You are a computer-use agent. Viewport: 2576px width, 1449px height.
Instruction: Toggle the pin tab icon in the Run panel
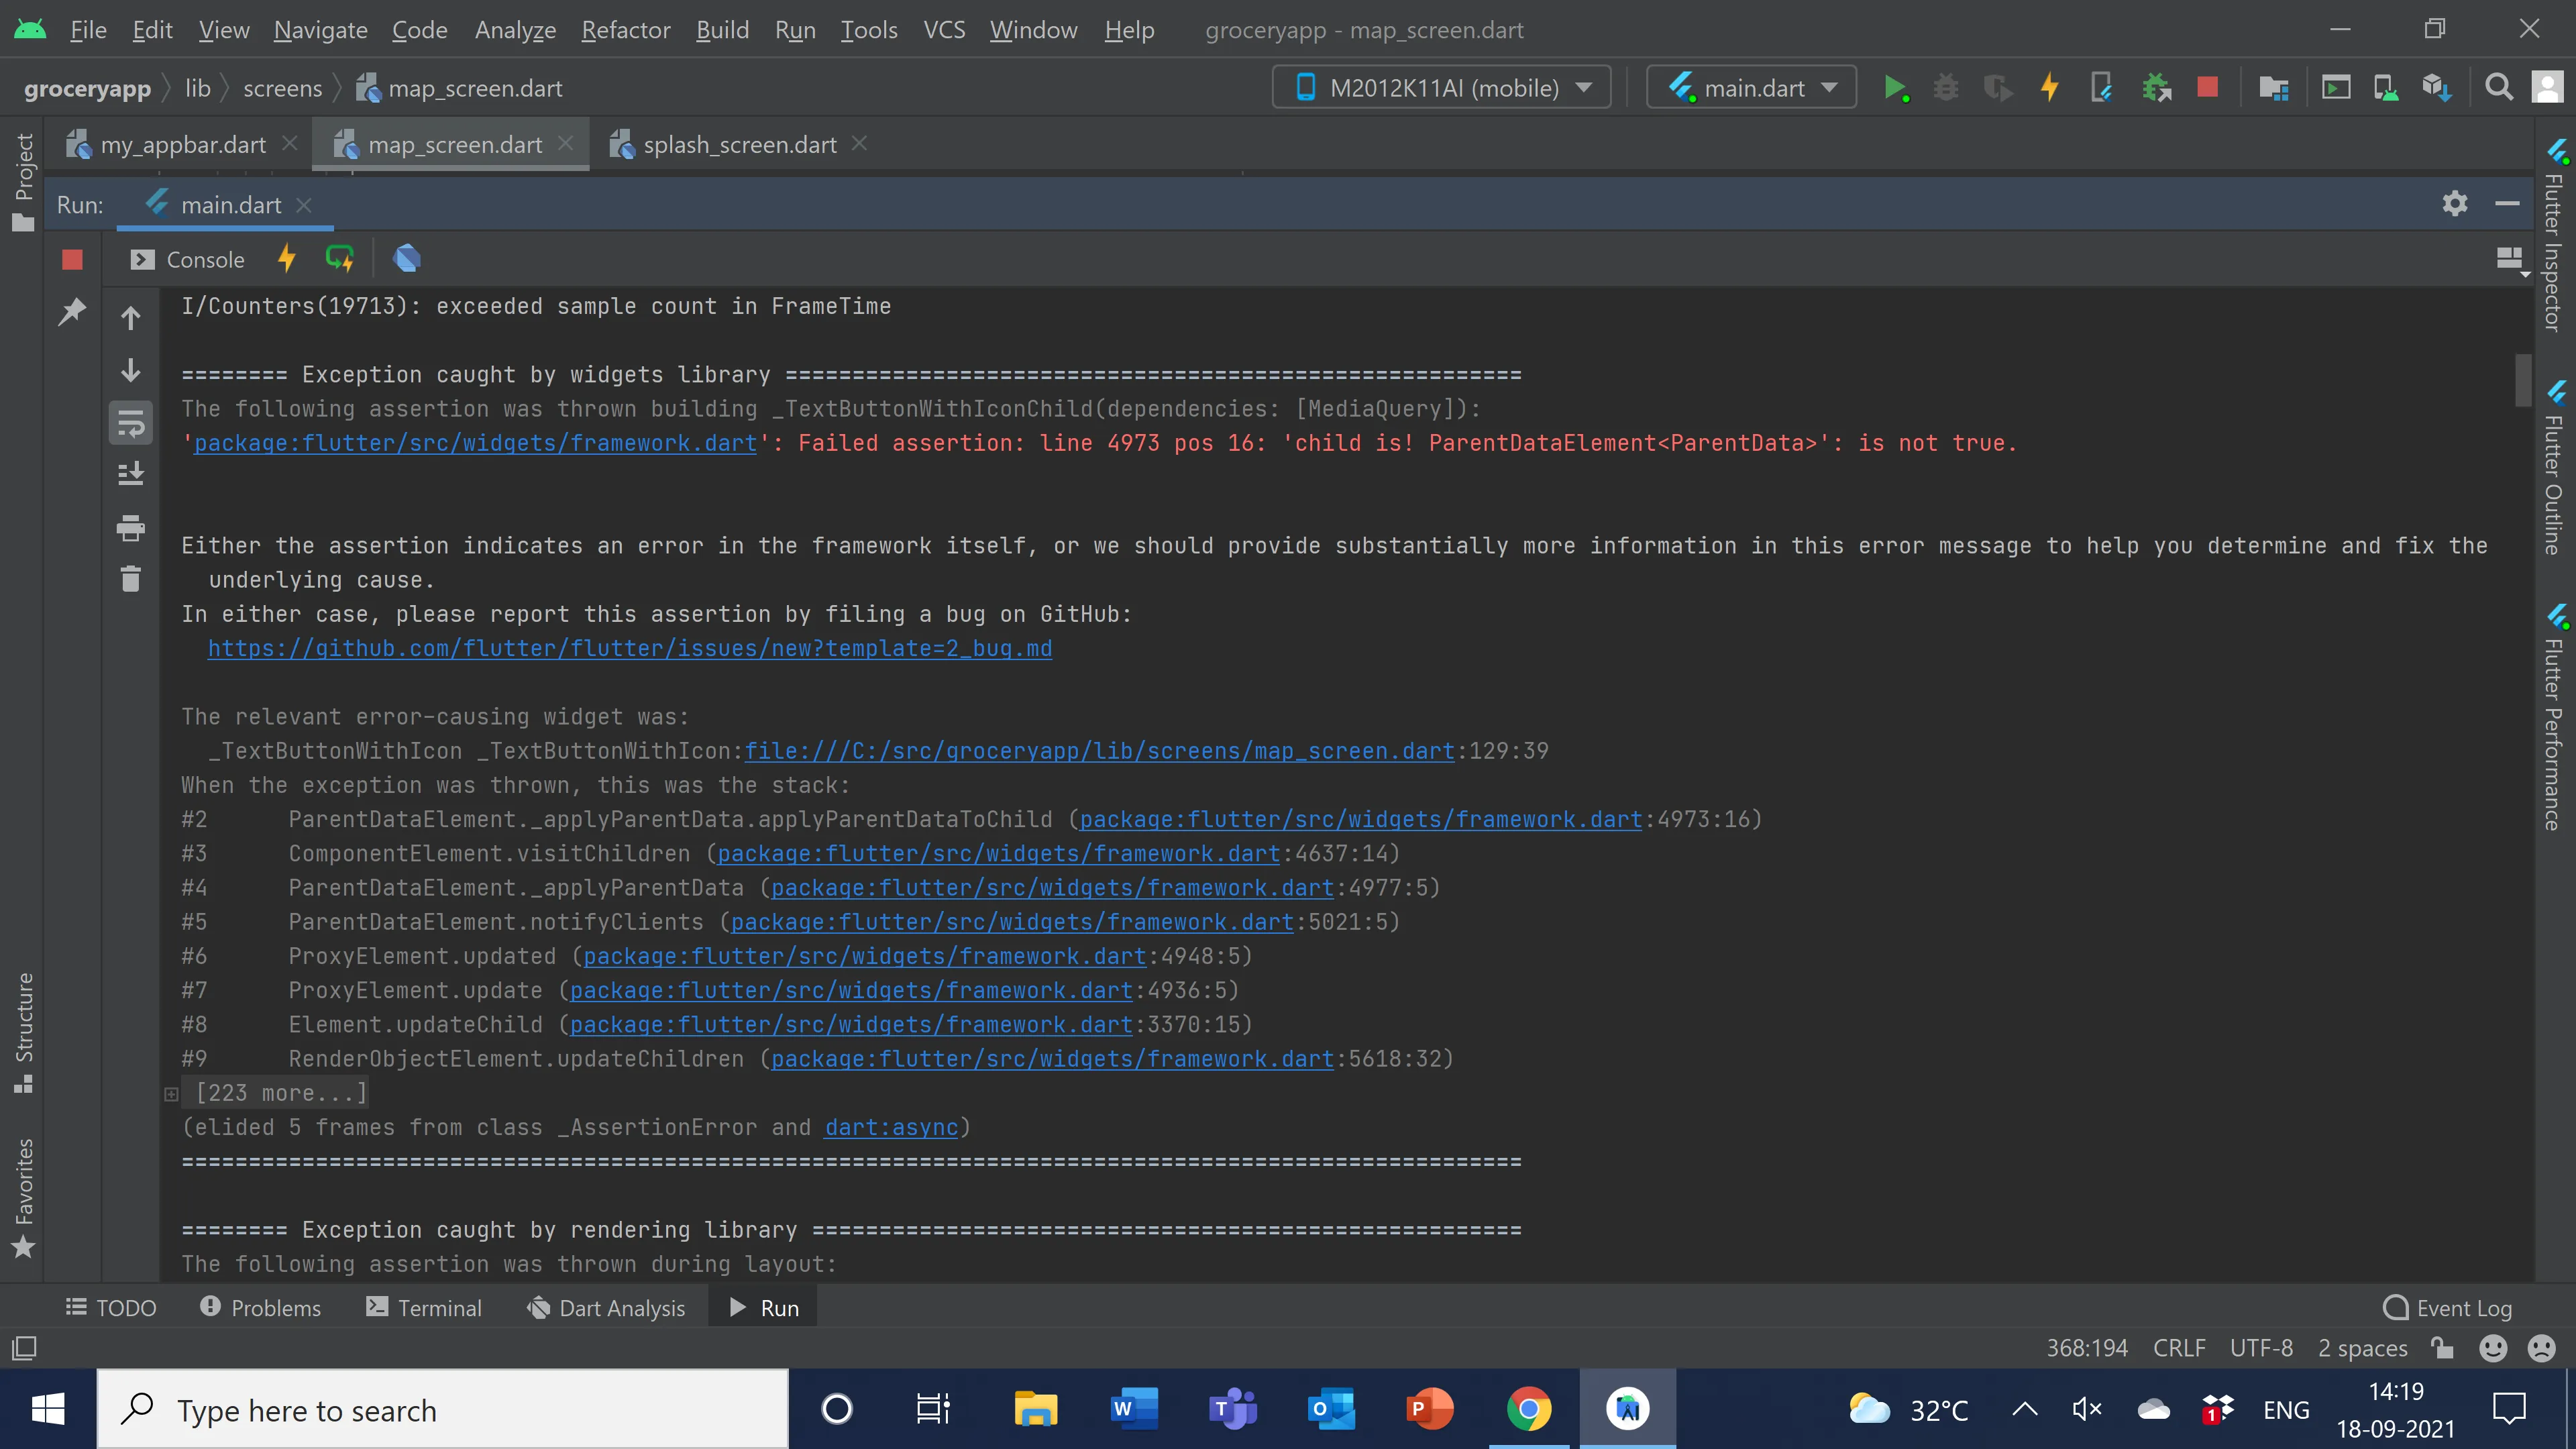coord(72,312)
